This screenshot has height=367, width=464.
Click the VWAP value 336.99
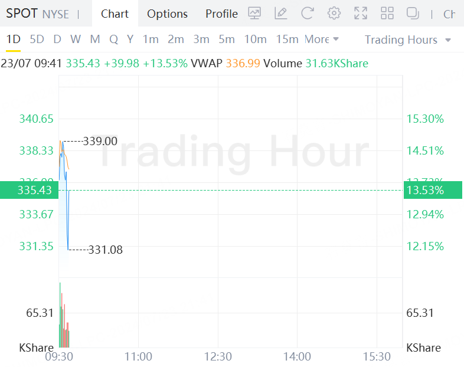point(243,63)
